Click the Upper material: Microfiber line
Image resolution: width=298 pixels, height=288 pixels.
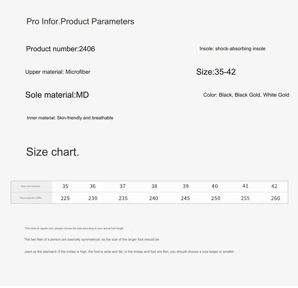[x=58, y=72]
